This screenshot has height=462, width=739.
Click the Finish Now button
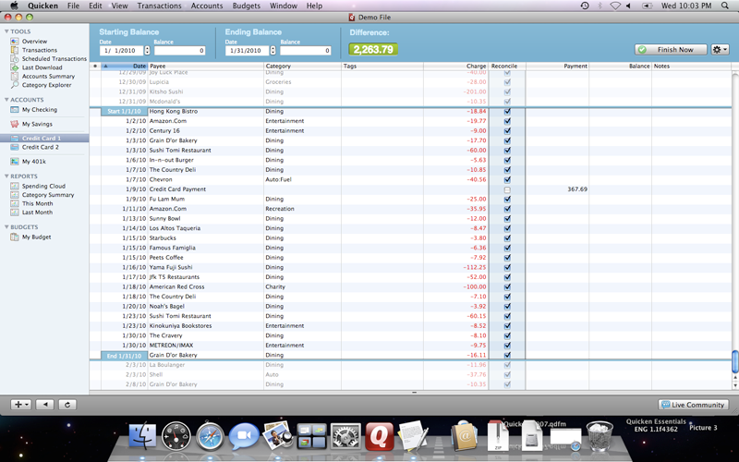click(671, 50)
